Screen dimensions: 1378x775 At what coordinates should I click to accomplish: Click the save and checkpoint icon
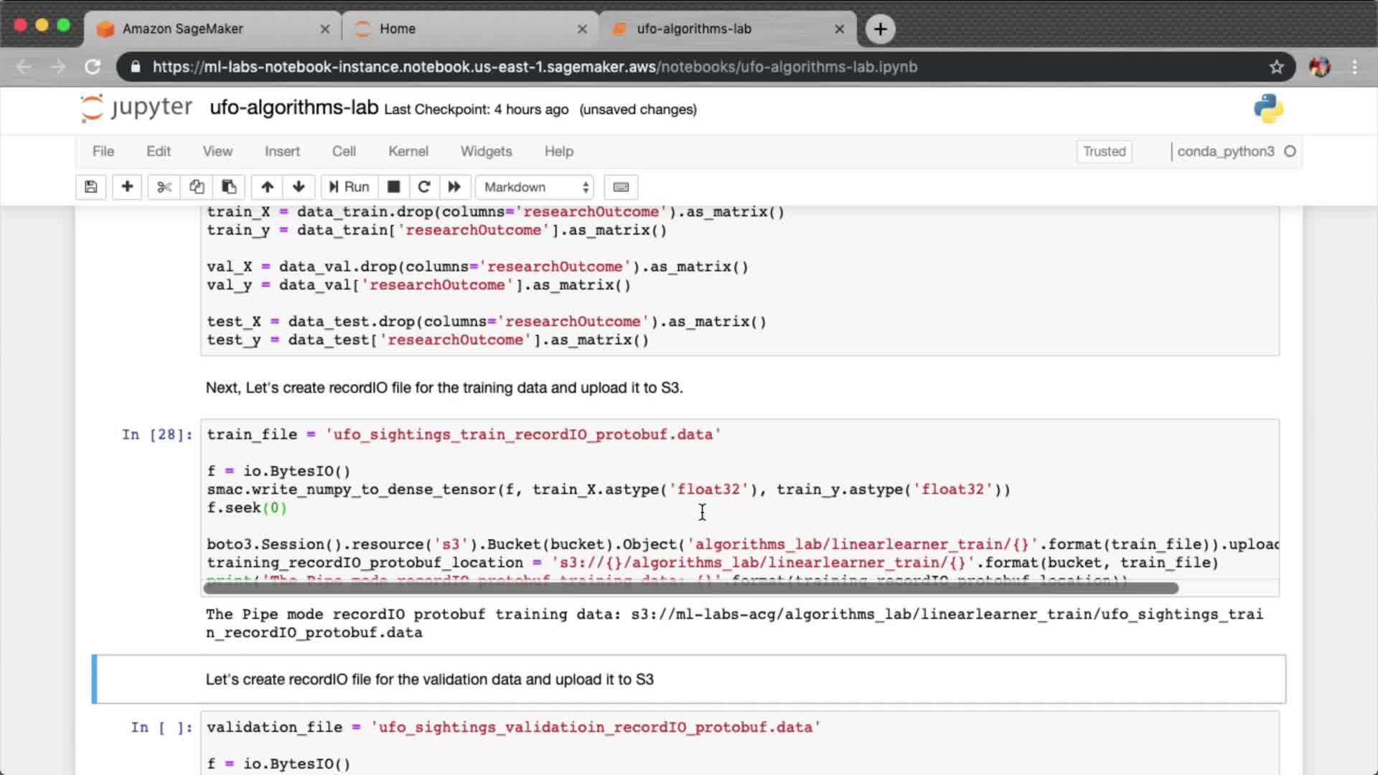tap(91, 187)
